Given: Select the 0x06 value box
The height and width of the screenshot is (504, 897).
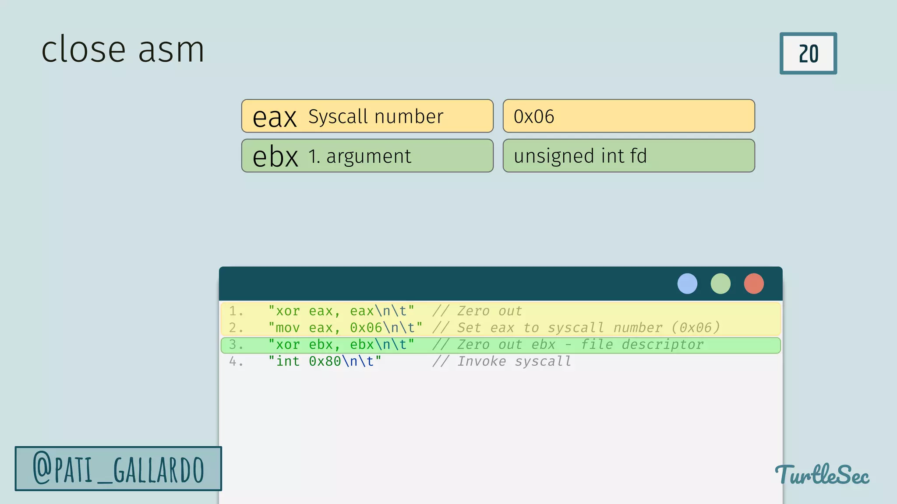Looking at the screenshot, I should click(629, 116).
